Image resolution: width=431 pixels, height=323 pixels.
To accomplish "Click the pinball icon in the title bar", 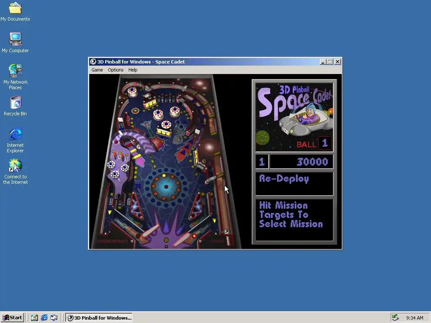I will pyautogui.click(x=93, y=62).
